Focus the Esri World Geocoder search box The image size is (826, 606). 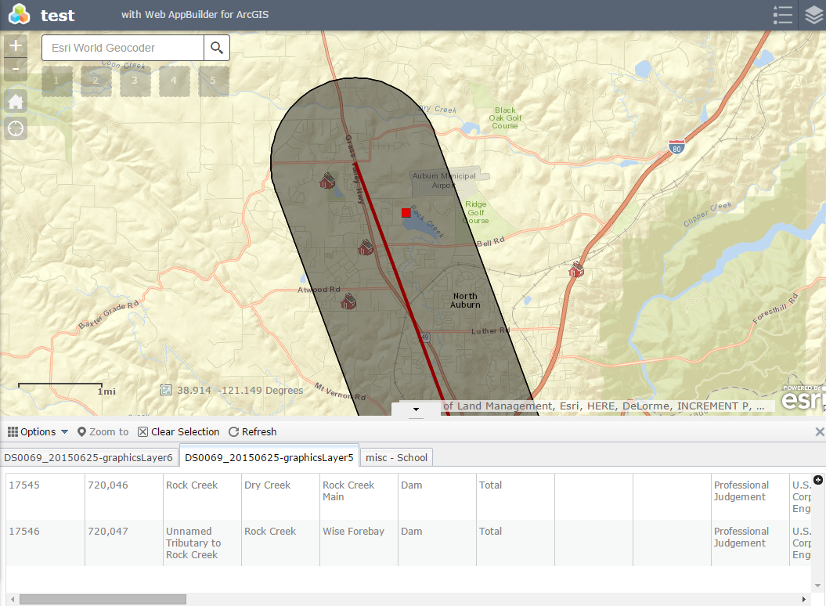tap(123, 48)
